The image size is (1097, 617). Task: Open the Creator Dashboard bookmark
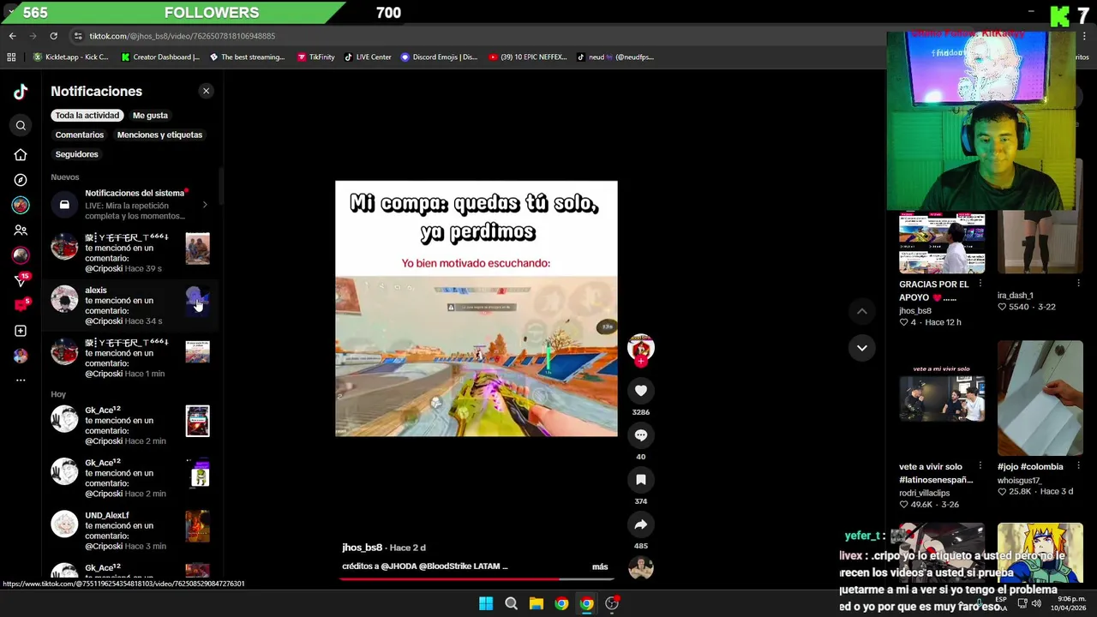click(160, 57)
